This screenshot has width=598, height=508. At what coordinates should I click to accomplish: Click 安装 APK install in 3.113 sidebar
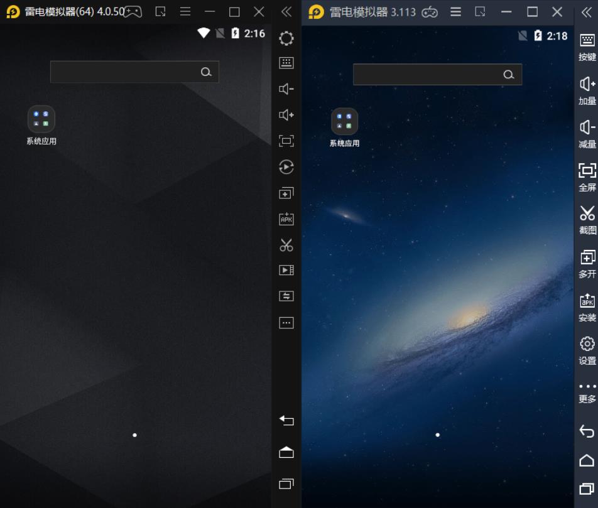587,308
